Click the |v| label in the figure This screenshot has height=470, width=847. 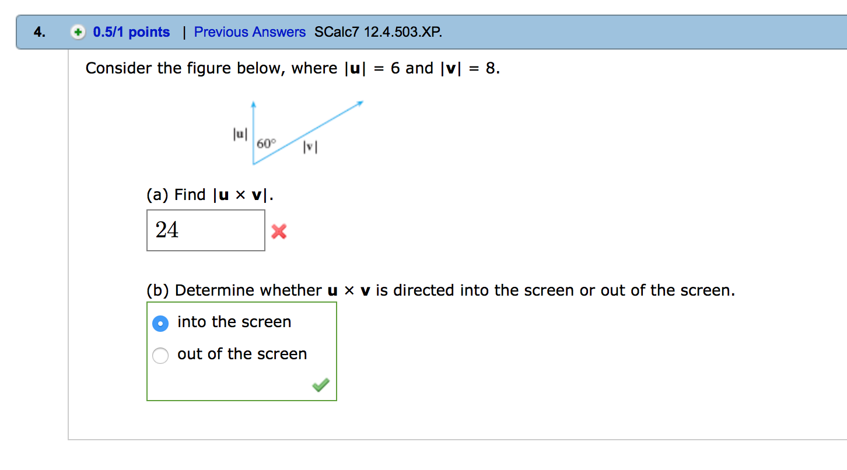pos(310,148)
